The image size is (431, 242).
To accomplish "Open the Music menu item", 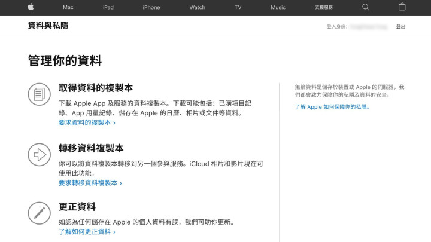I will 278,7.
